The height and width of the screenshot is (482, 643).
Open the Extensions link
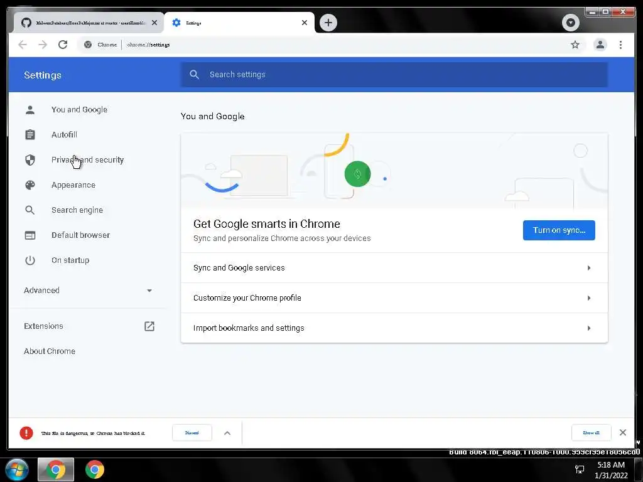pos(43,326)
